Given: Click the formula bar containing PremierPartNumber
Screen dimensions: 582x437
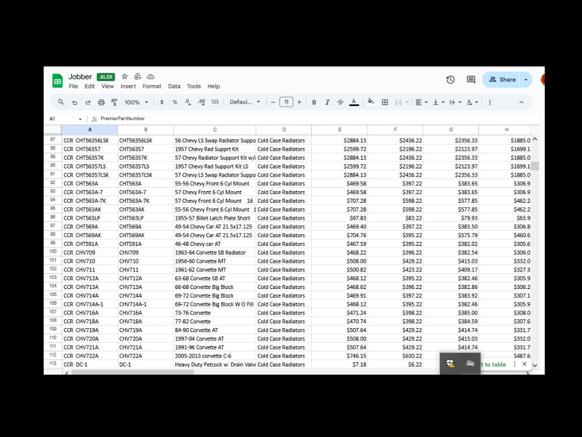Looking at the screenshot, I should [x=315, y=118].
